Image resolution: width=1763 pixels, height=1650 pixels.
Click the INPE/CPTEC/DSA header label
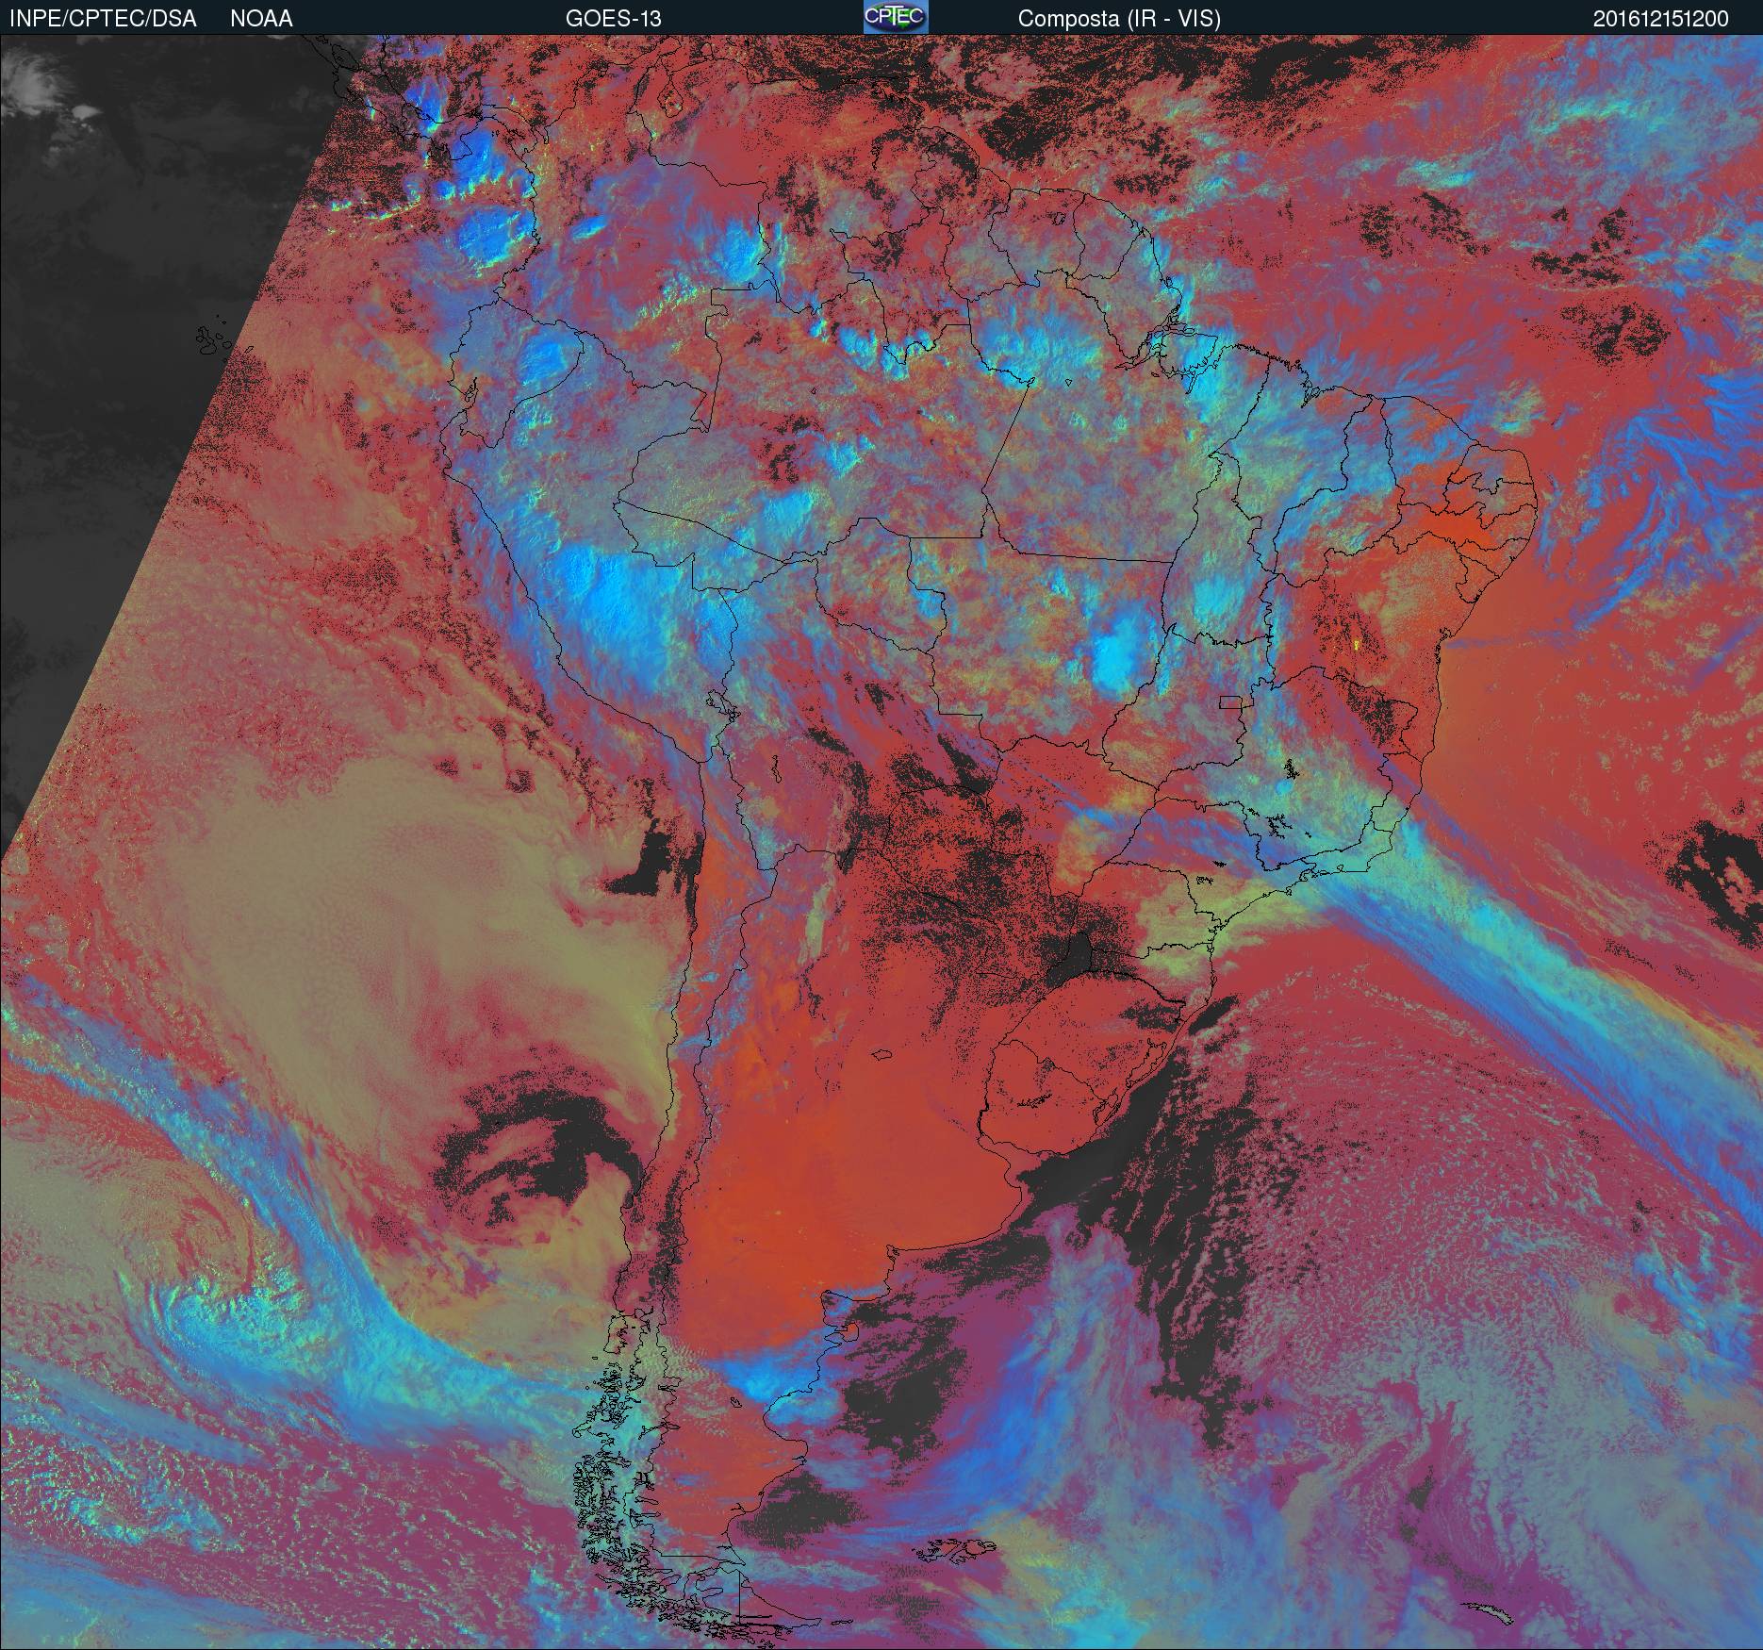click(x=103, y=19)
